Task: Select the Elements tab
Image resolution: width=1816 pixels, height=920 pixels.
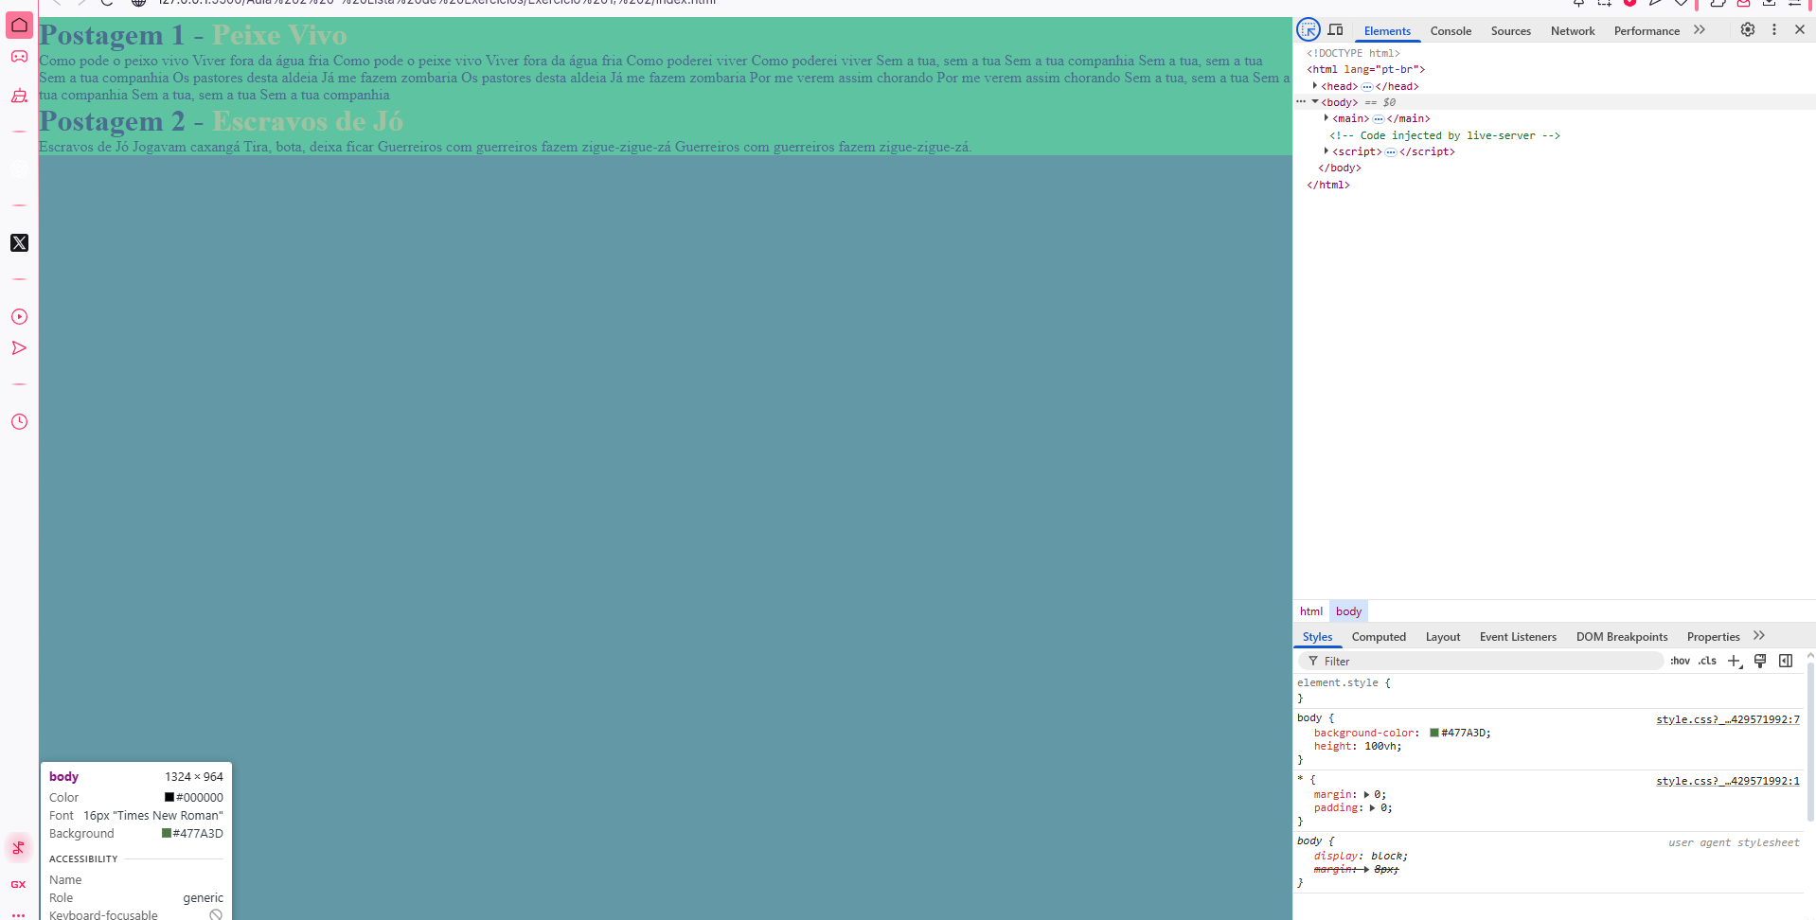Action: point(1387,30)
